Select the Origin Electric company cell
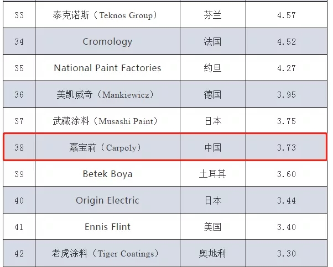Viewport: 333px width, 267px height. coord(107,200)
